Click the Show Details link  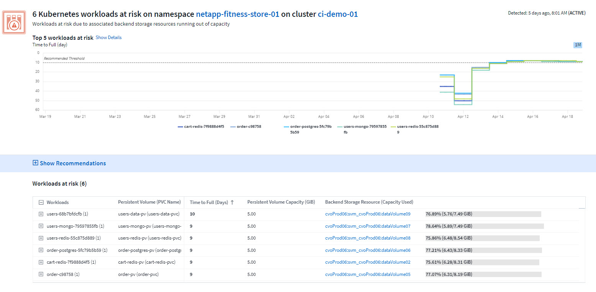(x=108, y=37)
